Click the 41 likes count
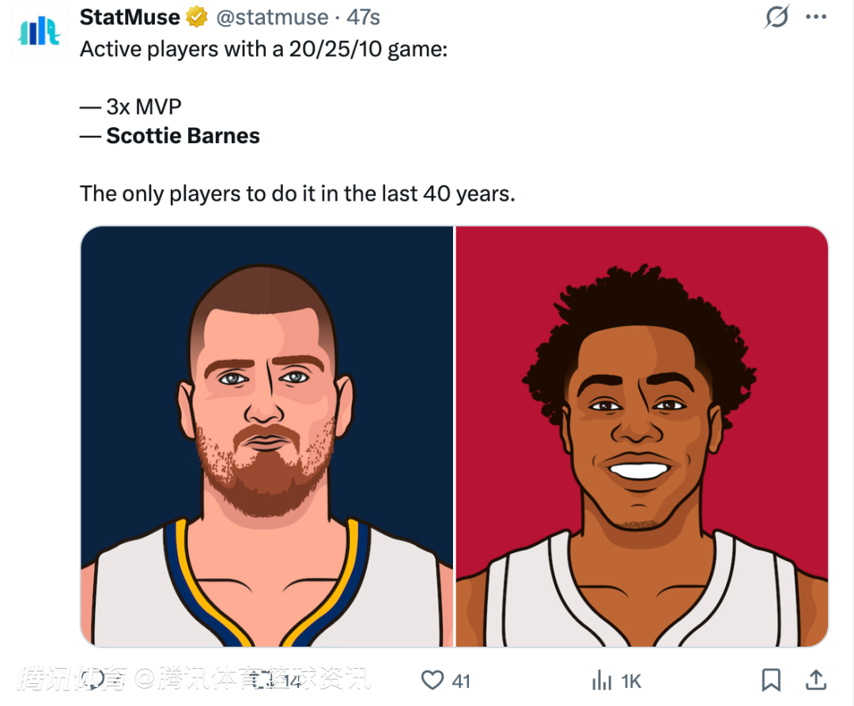Screen dimensions: 854x706 coord(461,681)
